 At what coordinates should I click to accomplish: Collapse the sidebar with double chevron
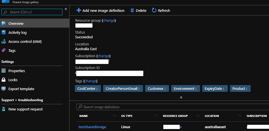(66, 9)
